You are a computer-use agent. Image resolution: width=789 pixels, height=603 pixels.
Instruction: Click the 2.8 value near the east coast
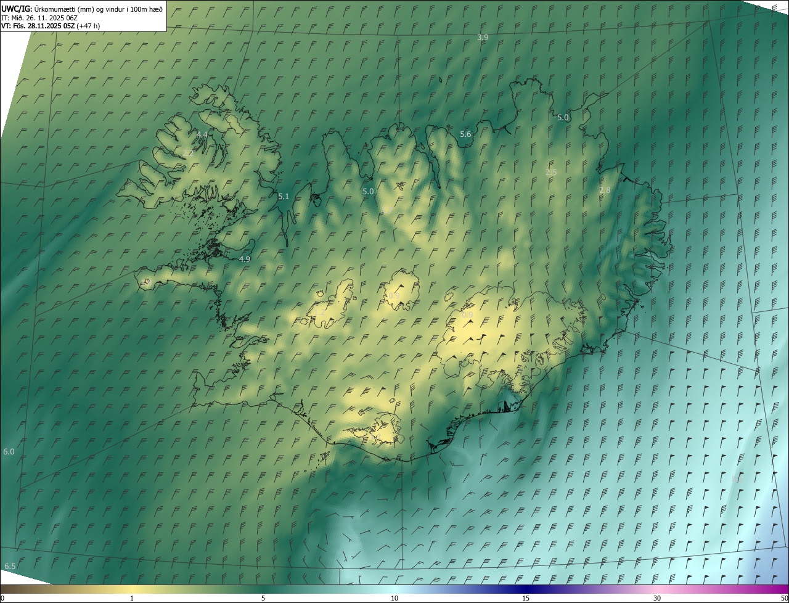[x=605, y=191]
